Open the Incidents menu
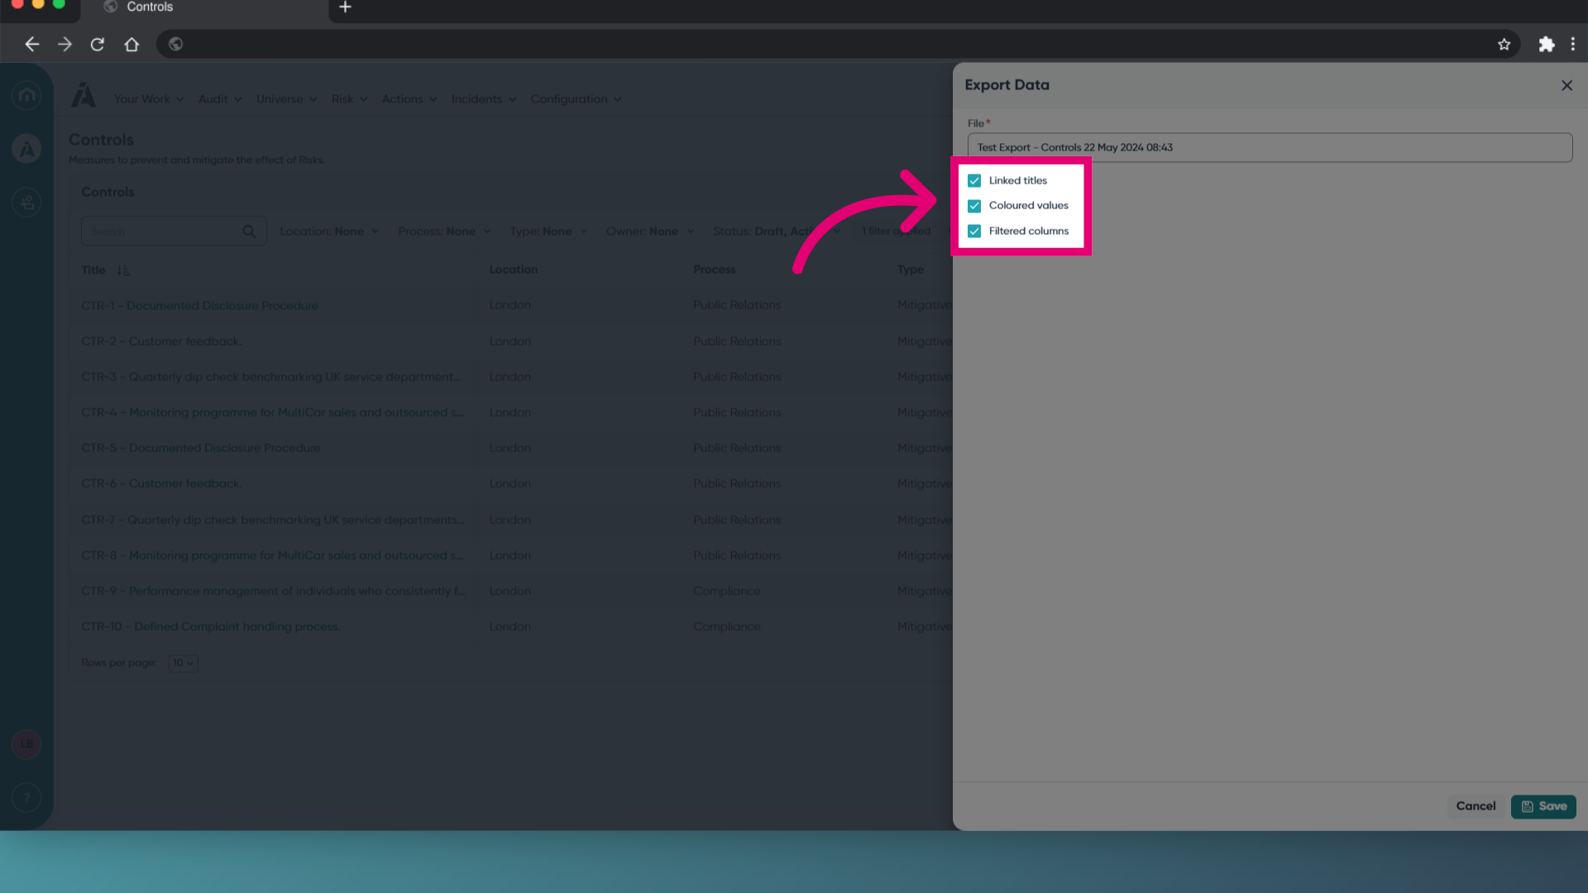Screen dimensions: 1588x893 point(484,99)
